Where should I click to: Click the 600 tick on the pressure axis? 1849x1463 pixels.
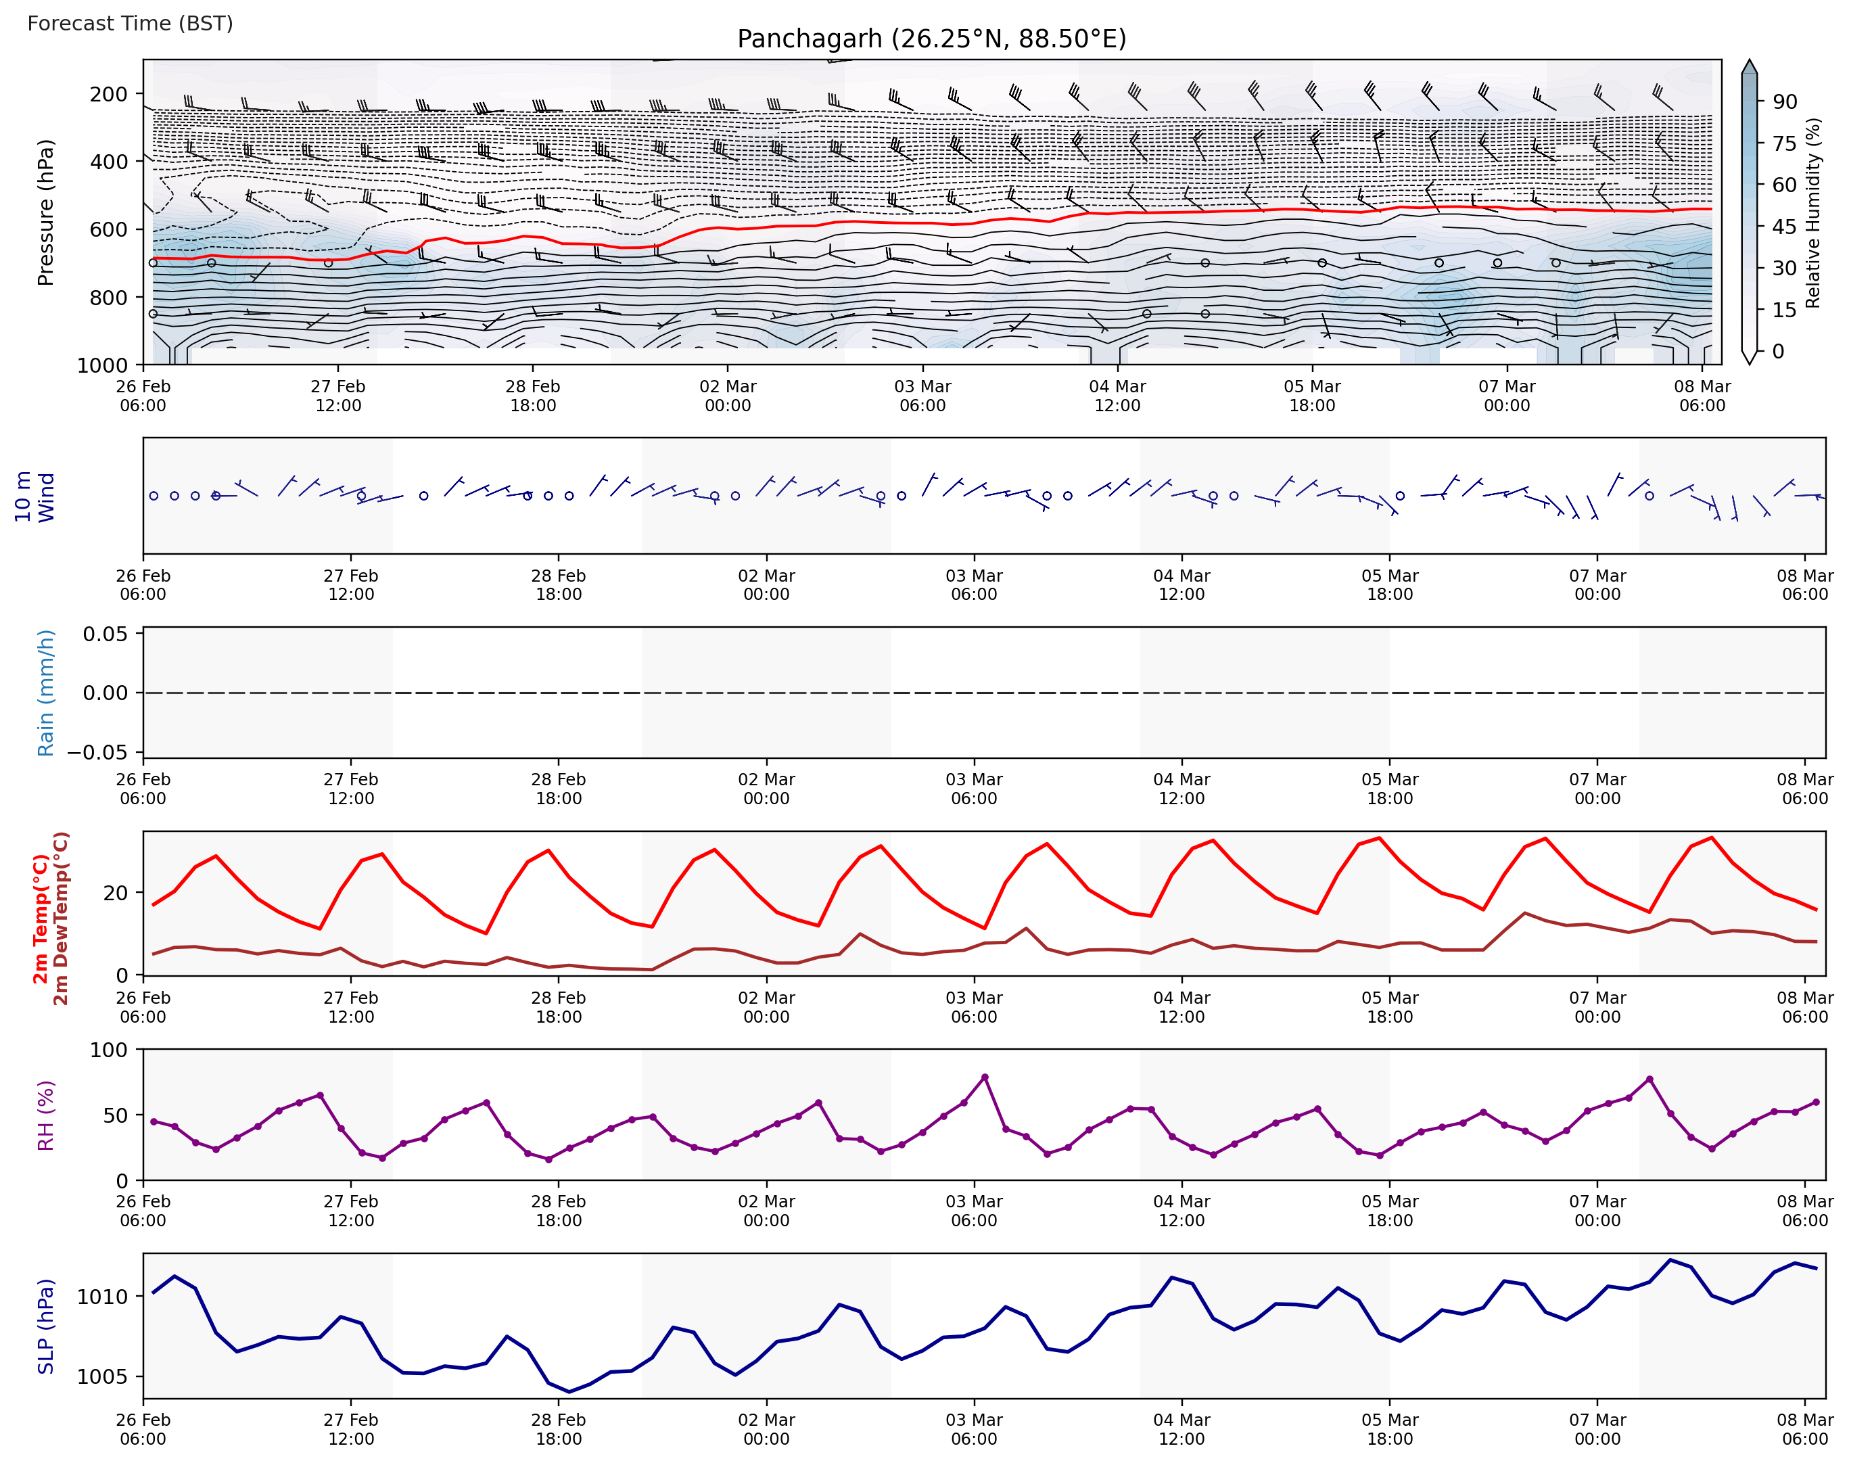click(109, 229)
